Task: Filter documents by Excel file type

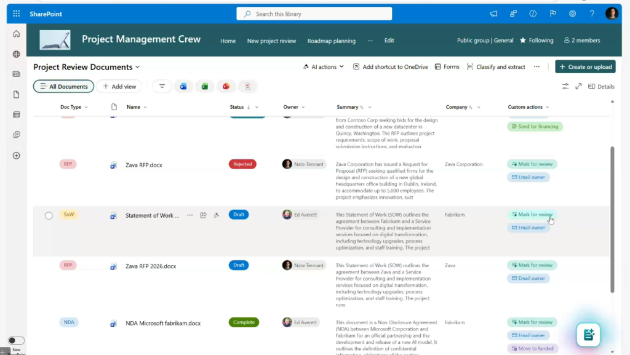Action: click(205, 87)
